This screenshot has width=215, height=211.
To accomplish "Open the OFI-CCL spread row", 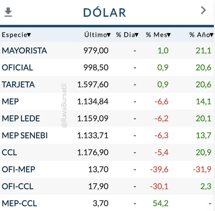I will [17, 186].
